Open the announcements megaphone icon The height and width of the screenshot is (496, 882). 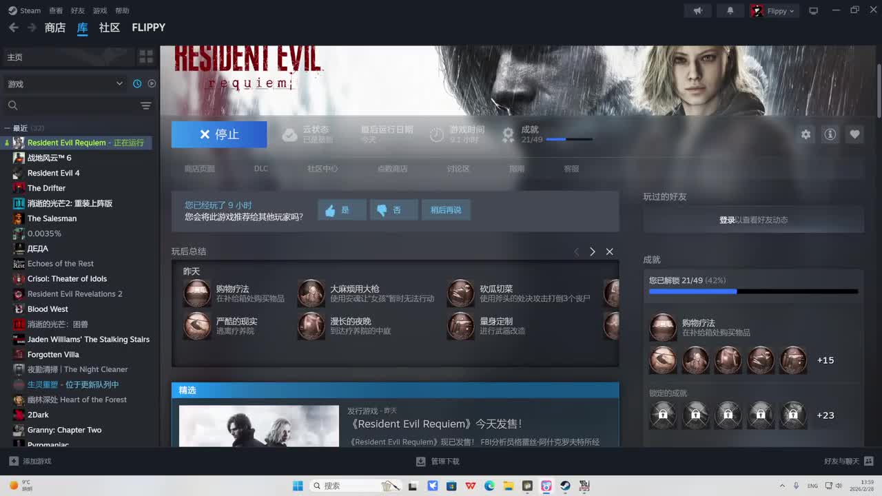click(698, 10)
